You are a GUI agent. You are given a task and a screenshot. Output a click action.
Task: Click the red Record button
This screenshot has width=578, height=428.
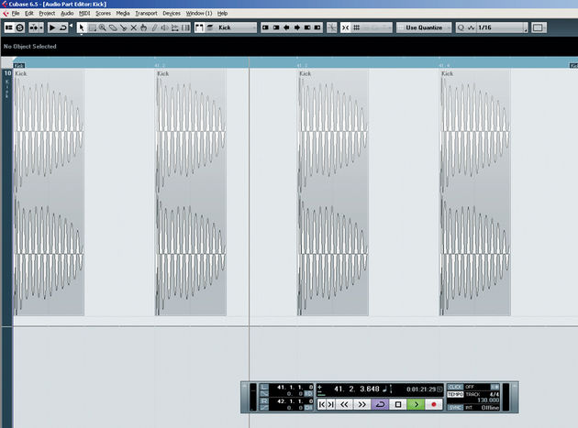click(x=434, y=404)
